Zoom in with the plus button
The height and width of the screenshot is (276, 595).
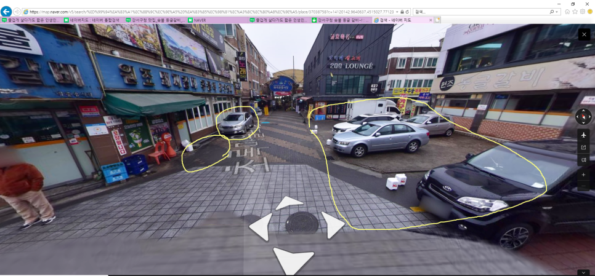click(583, 175)
